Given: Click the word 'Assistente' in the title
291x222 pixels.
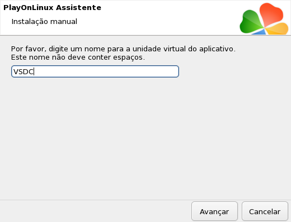Looking at the screenshot, I should point(78,8).
